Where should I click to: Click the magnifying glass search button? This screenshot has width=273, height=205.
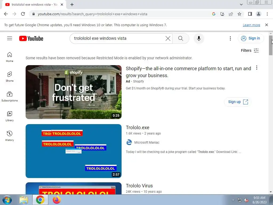coord(181,38)
